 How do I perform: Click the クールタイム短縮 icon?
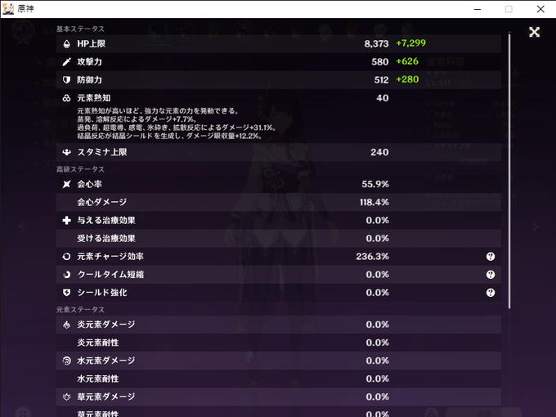click(66, 275)
